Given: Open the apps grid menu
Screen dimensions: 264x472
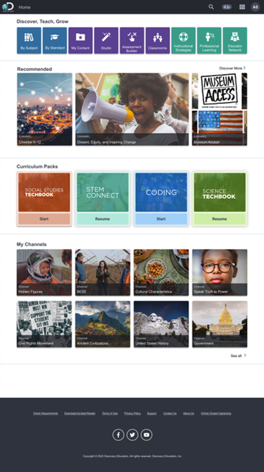Looking at the screenshot, I should 242,7.
